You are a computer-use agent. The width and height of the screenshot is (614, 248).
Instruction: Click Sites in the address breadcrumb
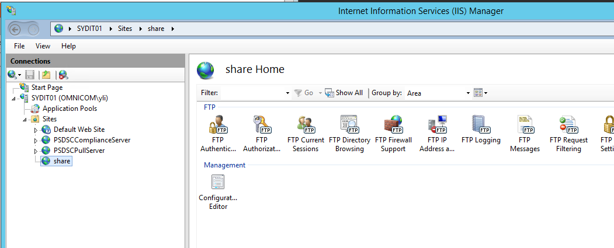coord(125,29)
